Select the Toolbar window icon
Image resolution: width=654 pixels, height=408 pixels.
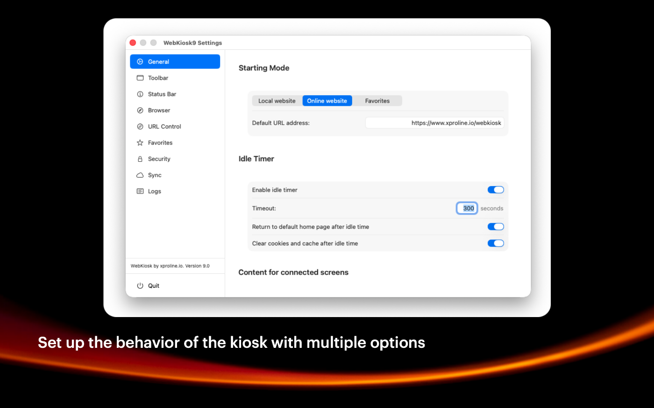(x=140, y=78)
